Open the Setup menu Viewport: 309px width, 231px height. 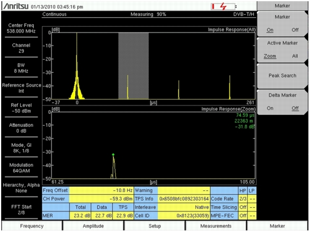(155, 226)
